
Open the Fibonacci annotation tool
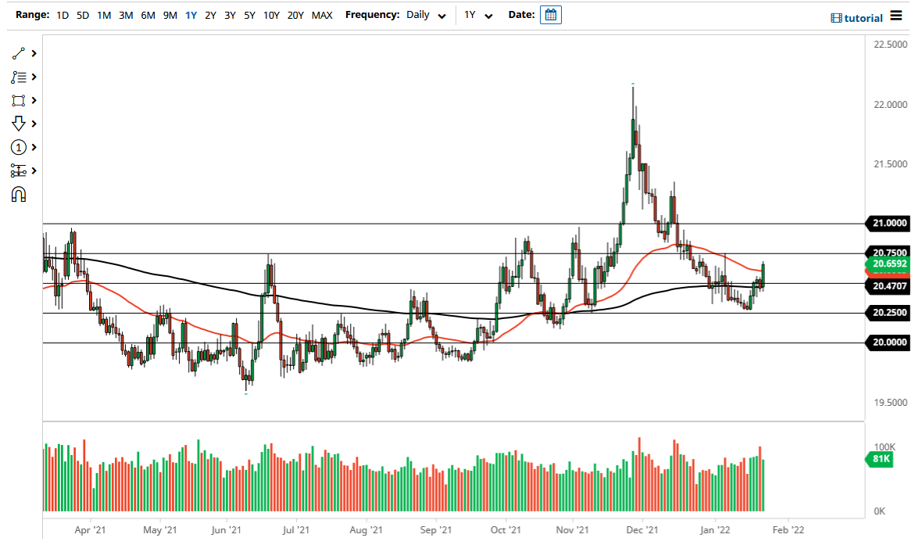tap(17, 77)
